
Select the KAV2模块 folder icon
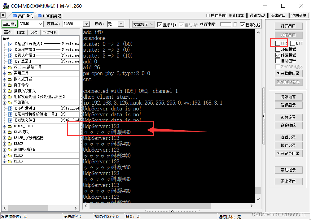point(10,132)
